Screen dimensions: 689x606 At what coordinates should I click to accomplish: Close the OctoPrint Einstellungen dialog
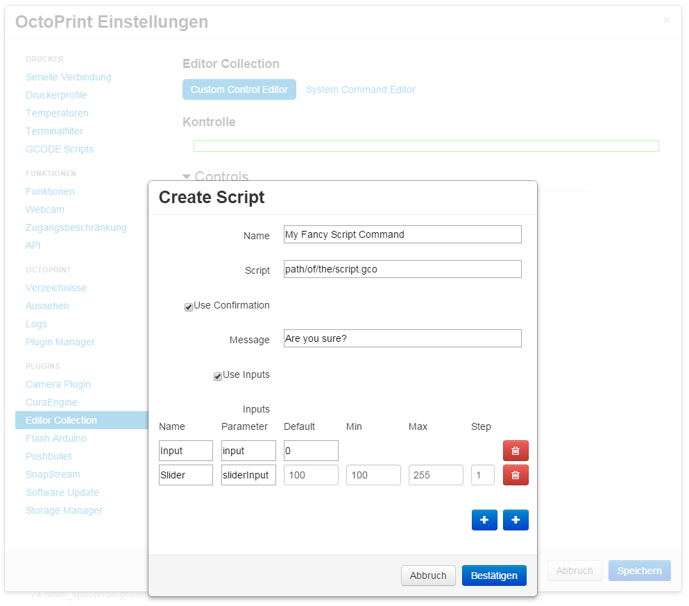point(666,20)
